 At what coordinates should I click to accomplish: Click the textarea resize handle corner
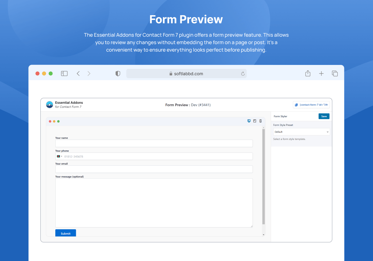coord(251,226)
